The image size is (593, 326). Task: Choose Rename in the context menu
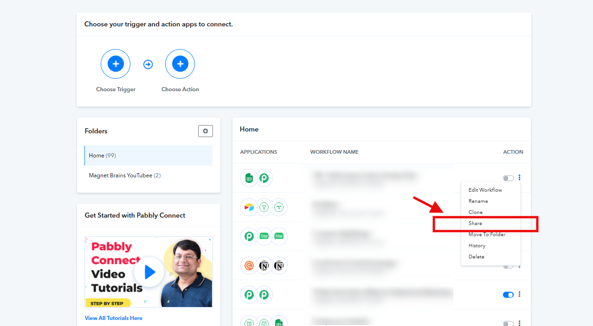pos(478,201)
